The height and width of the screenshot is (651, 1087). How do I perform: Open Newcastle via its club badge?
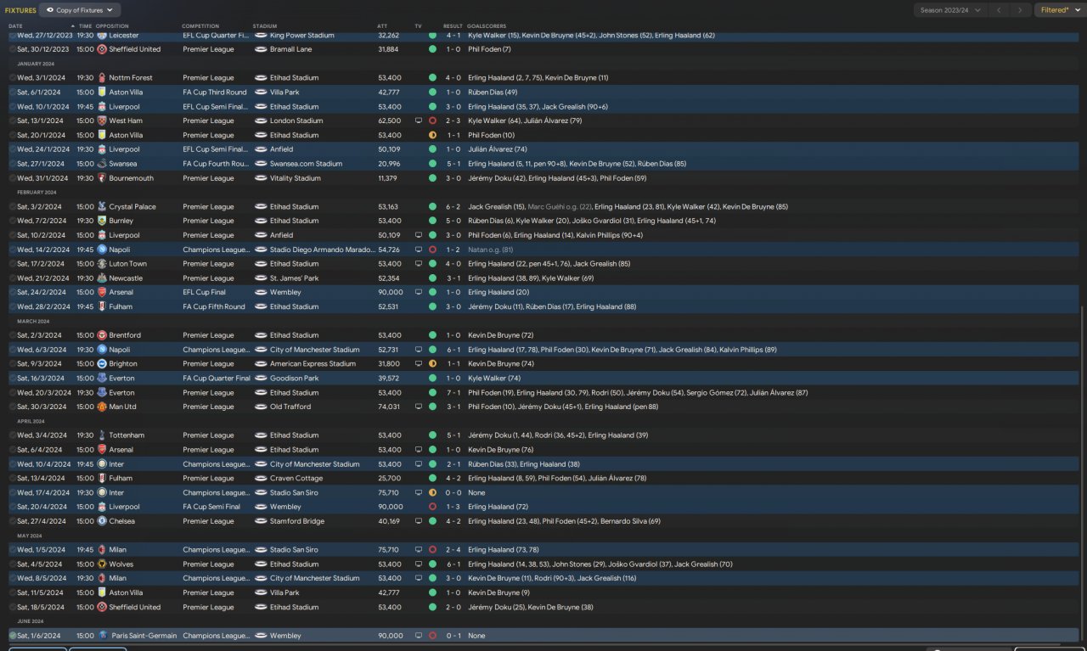(x=102, y=278)
